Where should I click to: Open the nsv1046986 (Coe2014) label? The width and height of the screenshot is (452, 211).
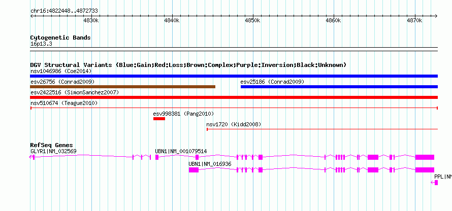click(x=61, y=71)
